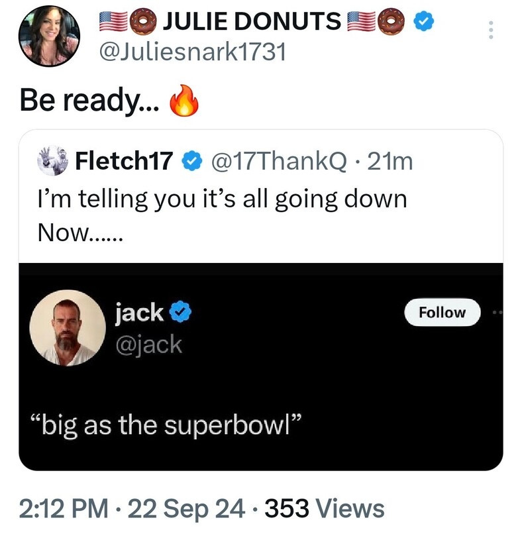522x538 pixels.
Task: View the 353 Views count details
Action: [x=325, y=508]
